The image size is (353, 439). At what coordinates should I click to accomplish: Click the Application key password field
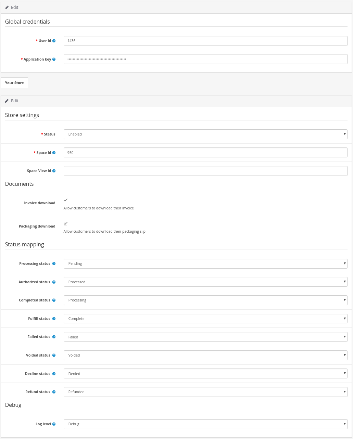tap(205, 59)
